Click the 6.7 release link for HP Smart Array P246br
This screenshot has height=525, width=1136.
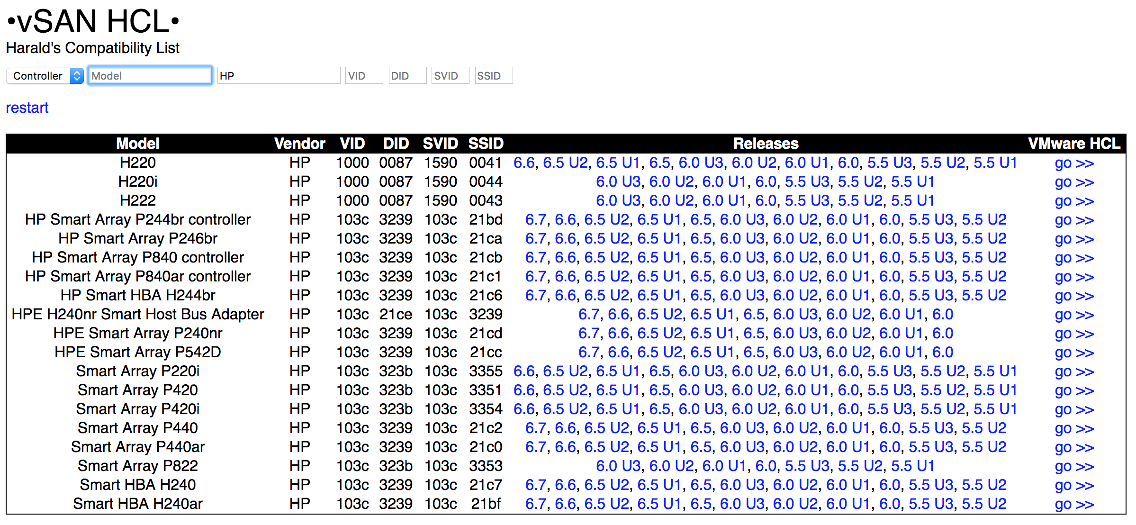point(536,239)
